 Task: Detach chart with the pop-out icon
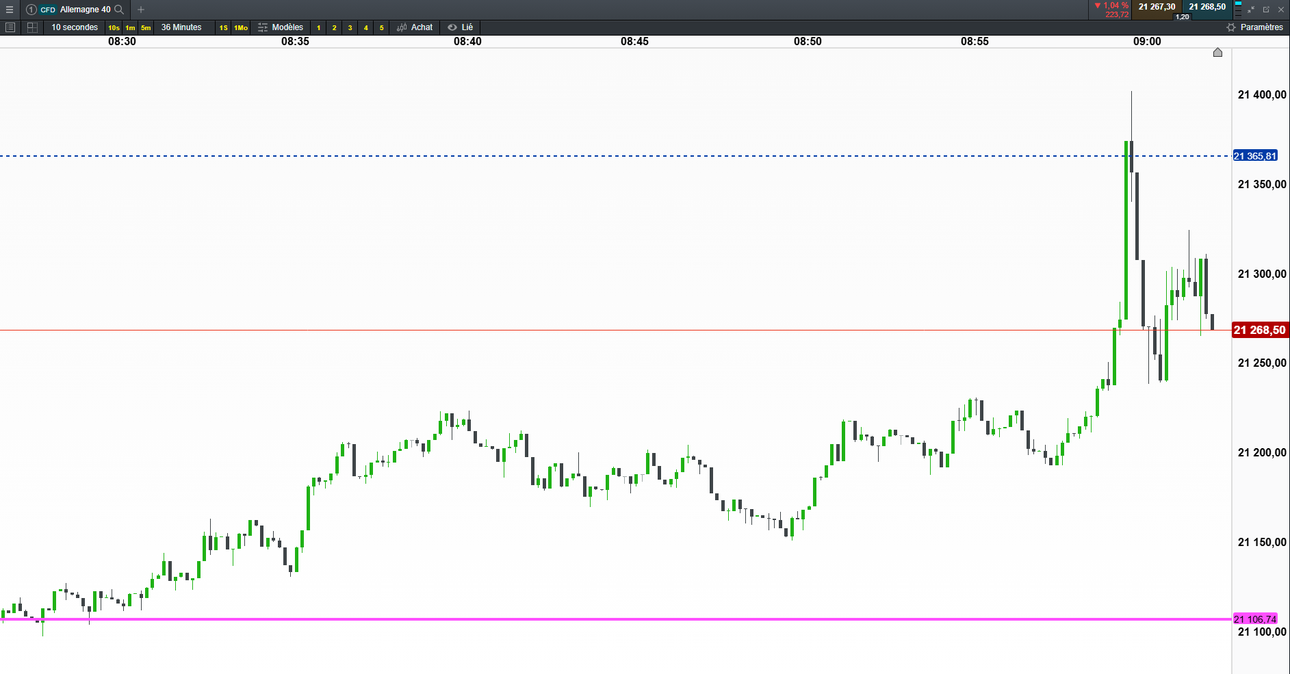pyautogui.click(x=1266, y=10)
